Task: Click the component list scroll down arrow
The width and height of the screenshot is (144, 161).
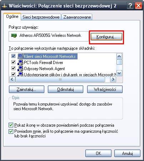Action: 119,73
